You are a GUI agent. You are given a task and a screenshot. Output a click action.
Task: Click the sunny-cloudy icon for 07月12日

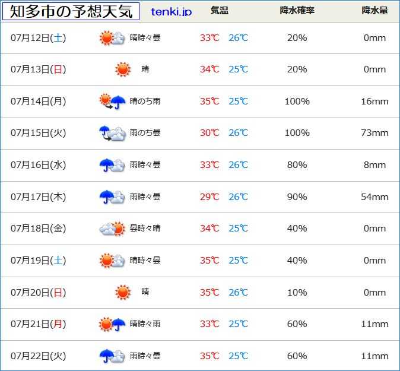click(x=112, y=38)
